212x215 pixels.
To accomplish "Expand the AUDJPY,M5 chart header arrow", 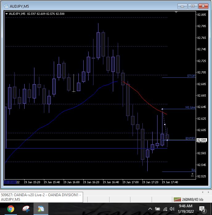I will coord(6,14).
